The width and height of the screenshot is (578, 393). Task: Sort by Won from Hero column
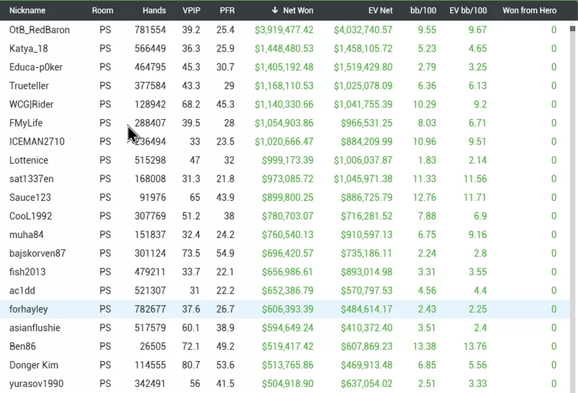pyautogui.click(x=529, y=10)
